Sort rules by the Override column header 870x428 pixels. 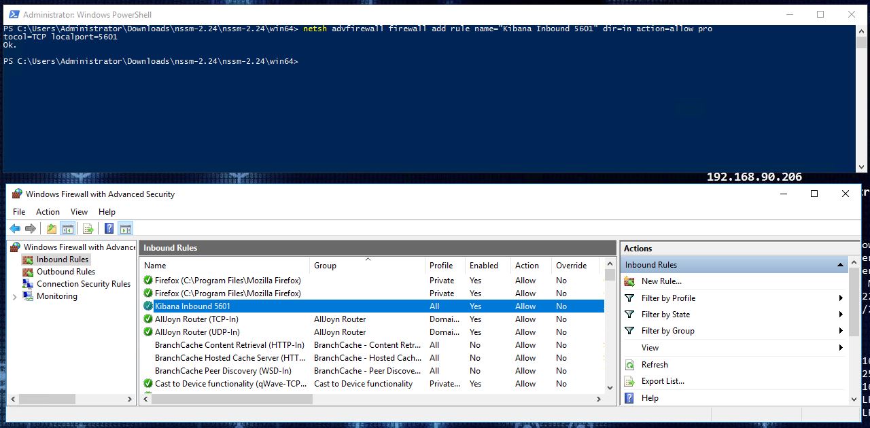(576, 266)
